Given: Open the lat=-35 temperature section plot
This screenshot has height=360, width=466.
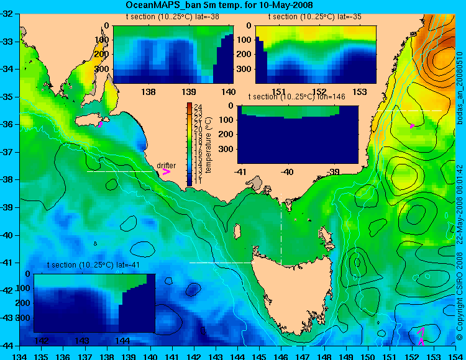Looking at the screenshot, I should (316, 55).
